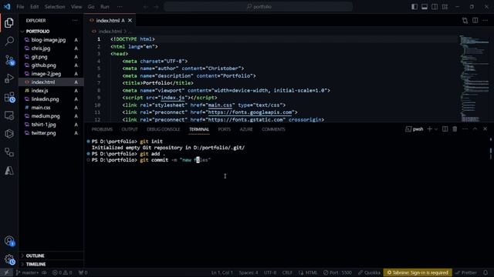Open the notifications bell icon
Image resolution: width=494 pixels, height=277 pixels.
coord(486,272)
